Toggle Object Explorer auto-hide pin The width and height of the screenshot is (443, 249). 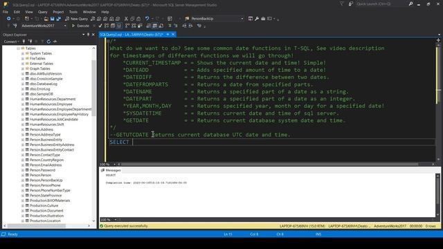(88, 35)
